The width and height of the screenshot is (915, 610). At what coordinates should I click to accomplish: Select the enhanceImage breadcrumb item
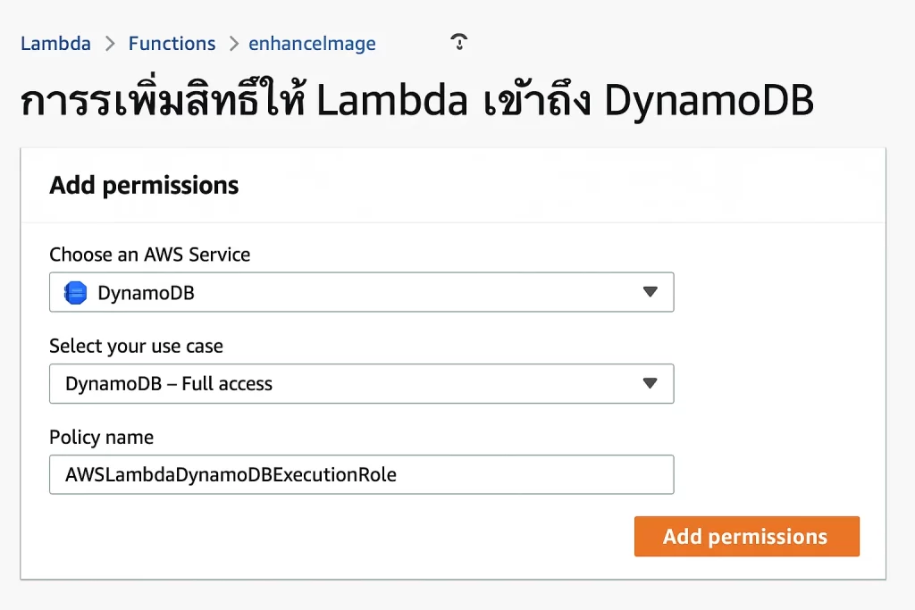click(x=312, y=44)
